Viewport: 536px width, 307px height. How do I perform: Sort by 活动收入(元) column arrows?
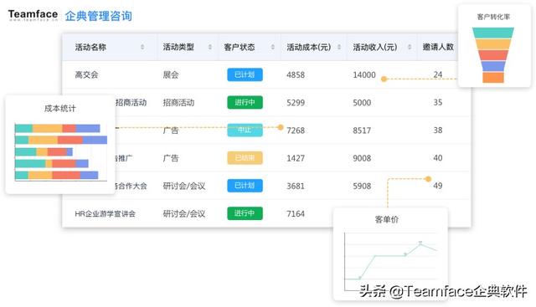pos(410,47)
